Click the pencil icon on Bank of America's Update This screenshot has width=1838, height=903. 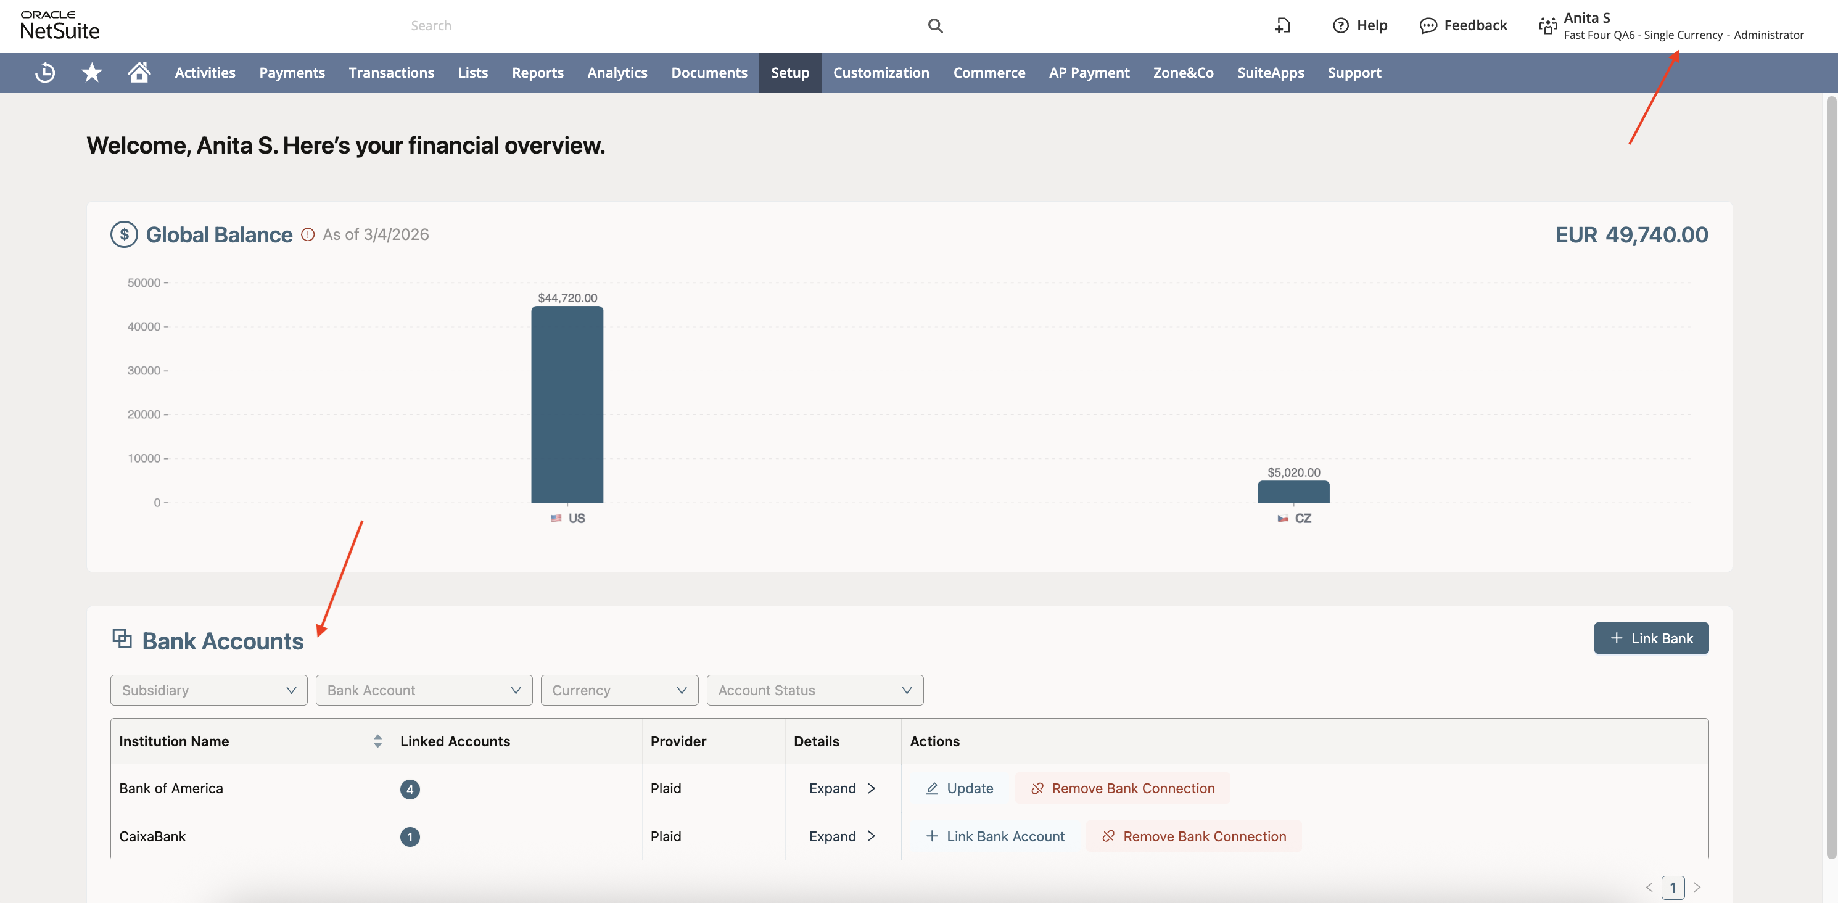point(932,788)
